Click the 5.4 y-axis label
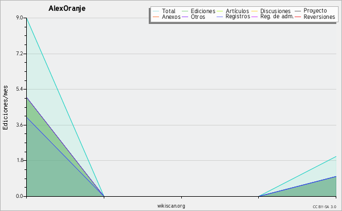Screen dimensions: 342x211 [19, 89]
